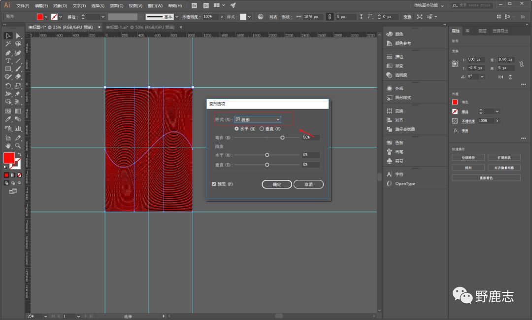Click the 确定 button in warp dialog

[x=277, y=184]
